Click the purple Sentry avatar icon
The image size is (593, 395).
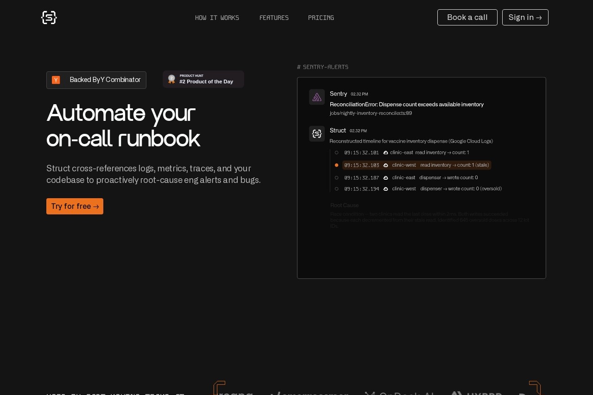click(317, 97)
